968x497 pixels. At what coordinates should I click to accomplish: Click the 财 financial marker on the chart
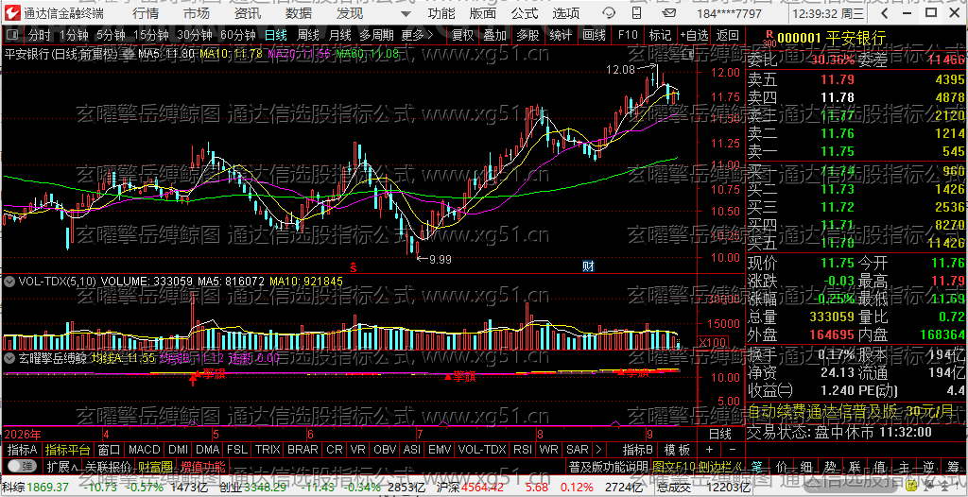pyautogui.click(x=588, y=266)
